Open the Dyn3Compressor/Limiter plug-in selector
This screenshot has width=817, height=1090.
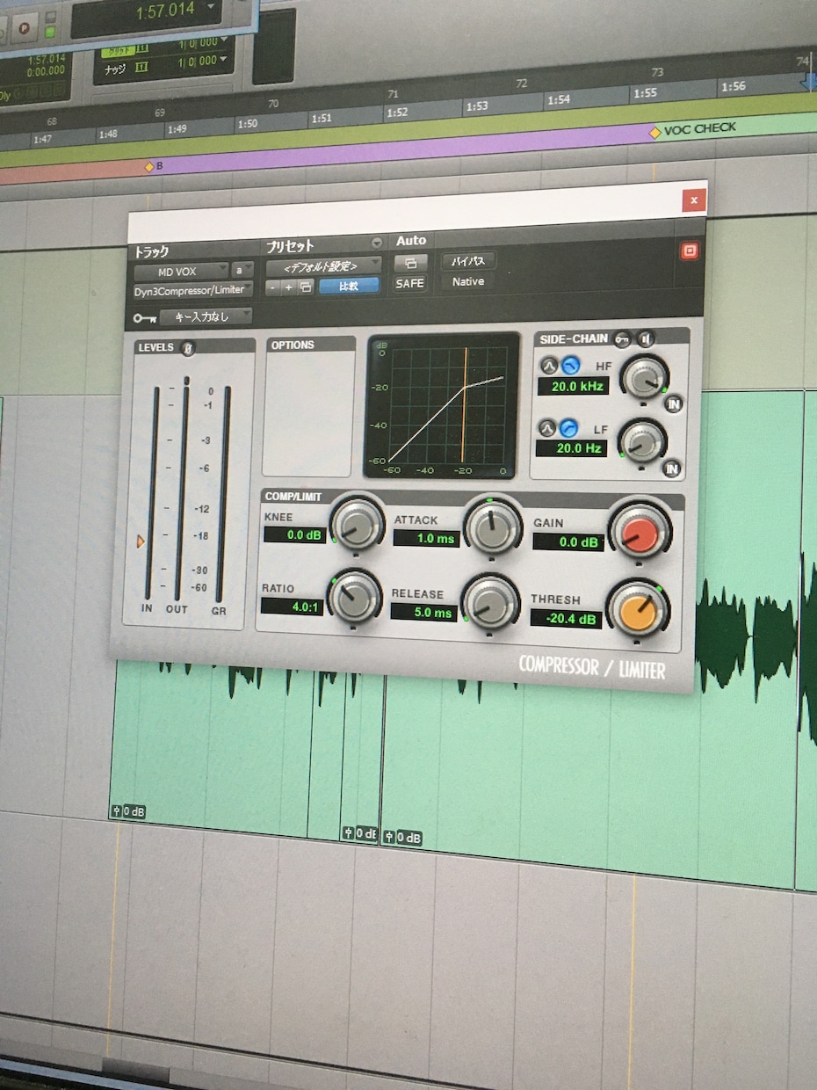click(x=193, y=289)
